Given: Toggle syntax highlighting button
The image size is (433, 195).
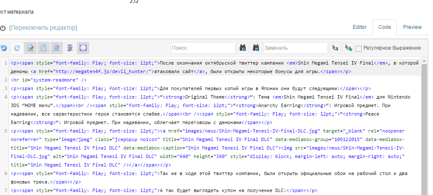Looking at the screenshot, I should (30, 48).
